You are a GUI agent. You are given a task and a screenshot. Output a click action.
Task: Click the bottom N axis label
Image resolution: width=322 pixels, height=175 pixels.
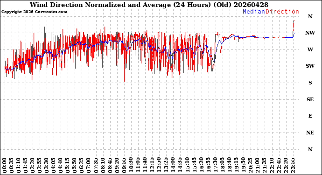pos(310,149)
